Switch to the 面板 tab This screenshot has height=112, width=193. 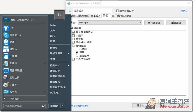point(105,15)
